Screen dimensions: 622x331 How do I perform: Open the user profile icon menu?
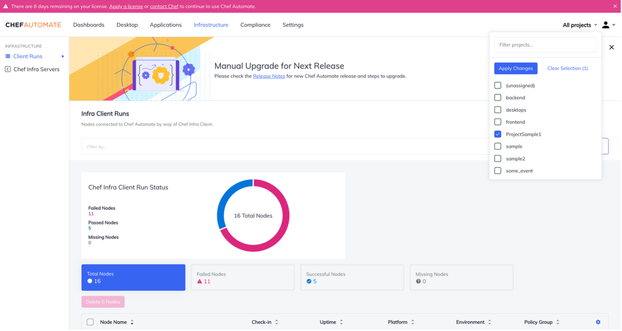click(605, 25)
